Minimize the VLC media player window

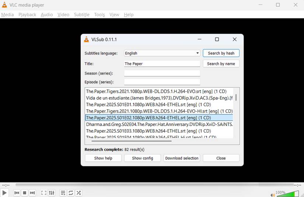click(x=261, y=5)
